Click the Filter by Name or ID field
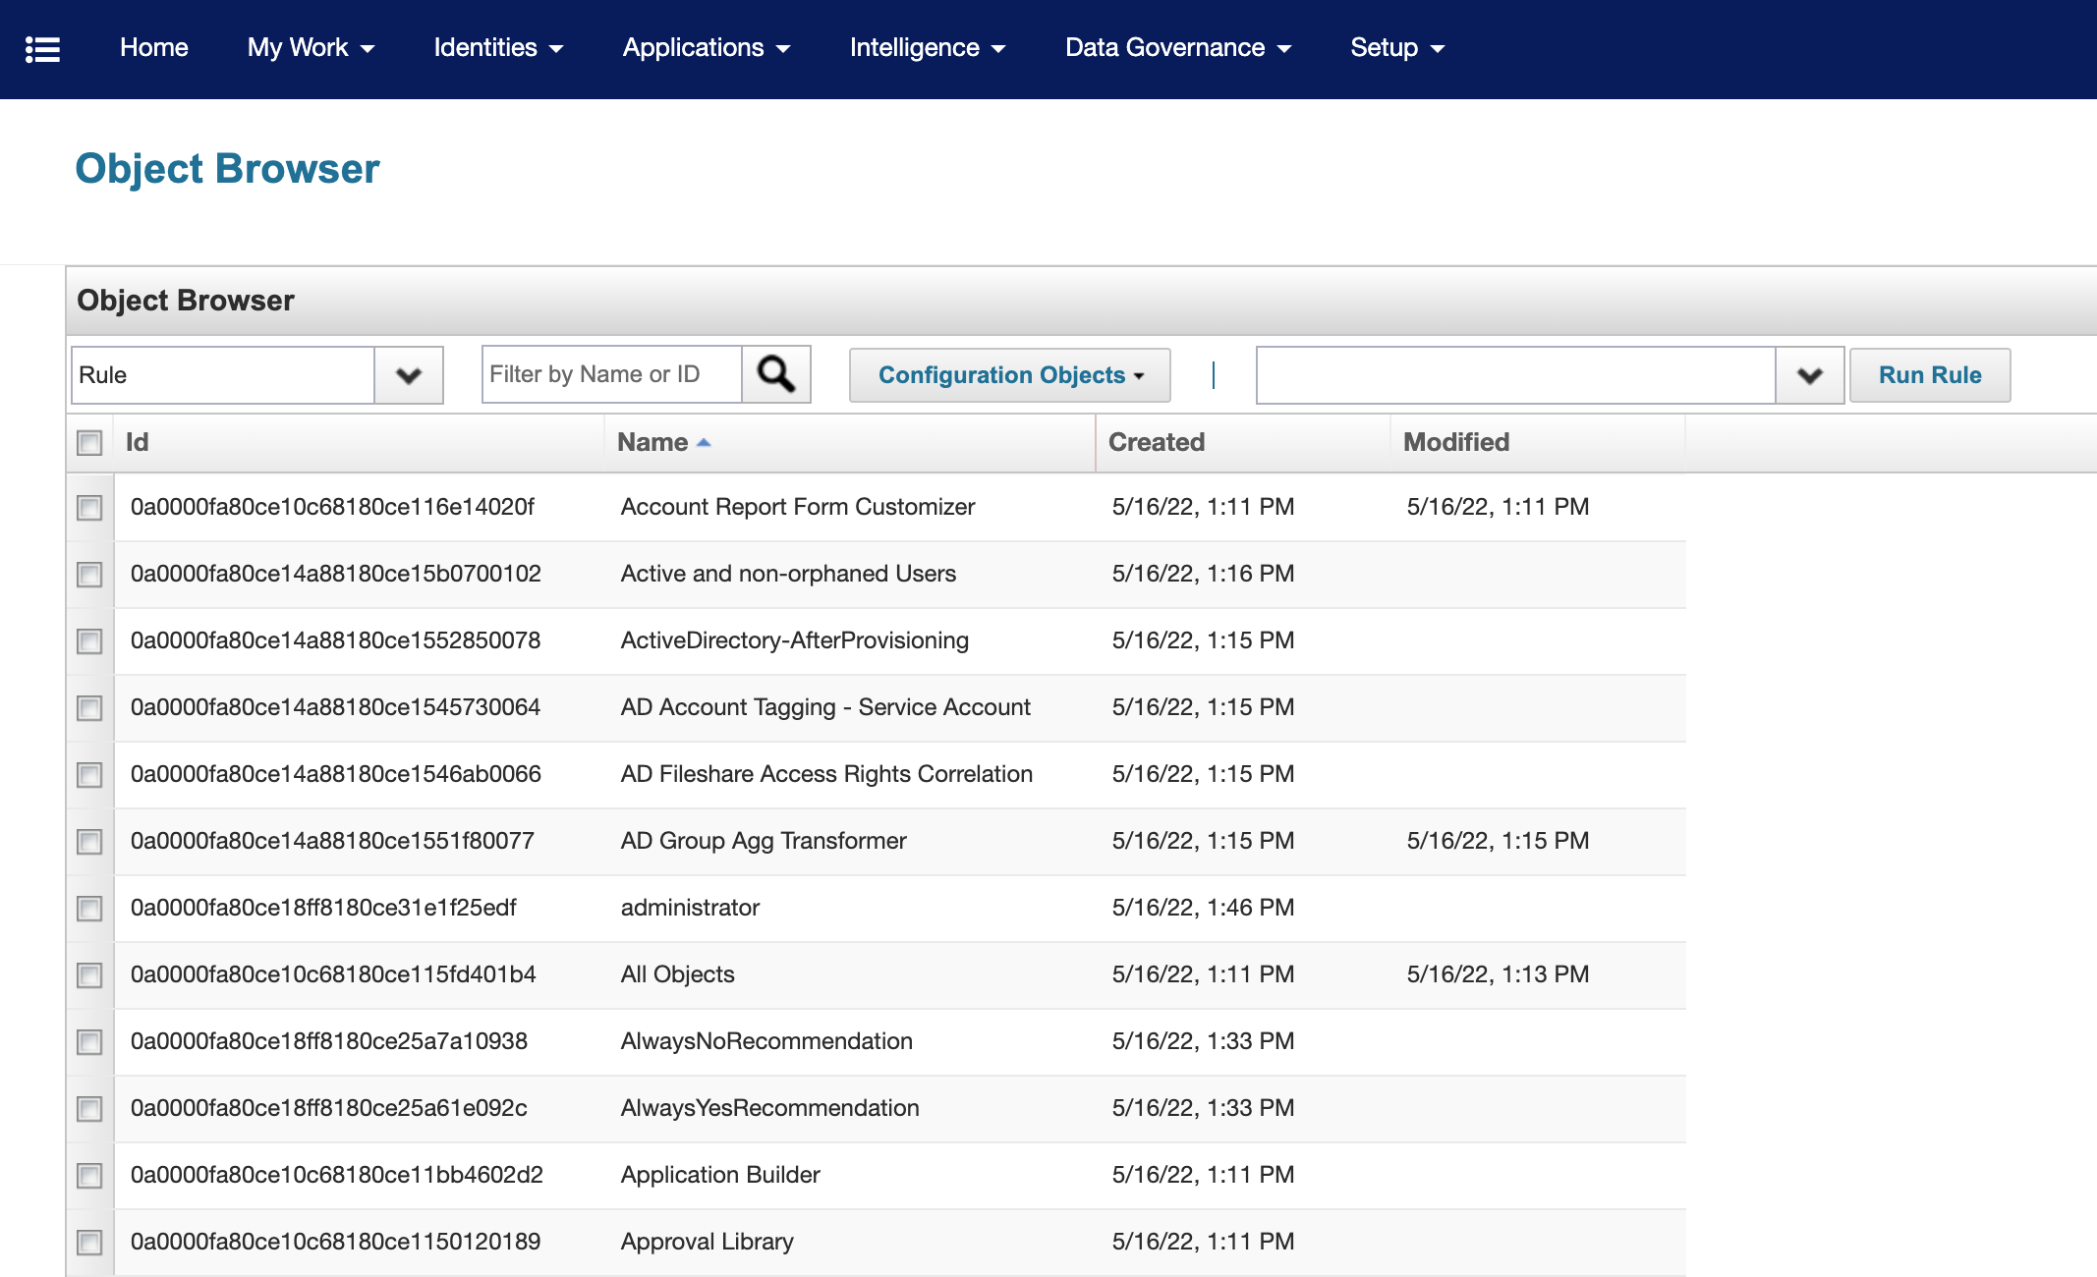 611,374
